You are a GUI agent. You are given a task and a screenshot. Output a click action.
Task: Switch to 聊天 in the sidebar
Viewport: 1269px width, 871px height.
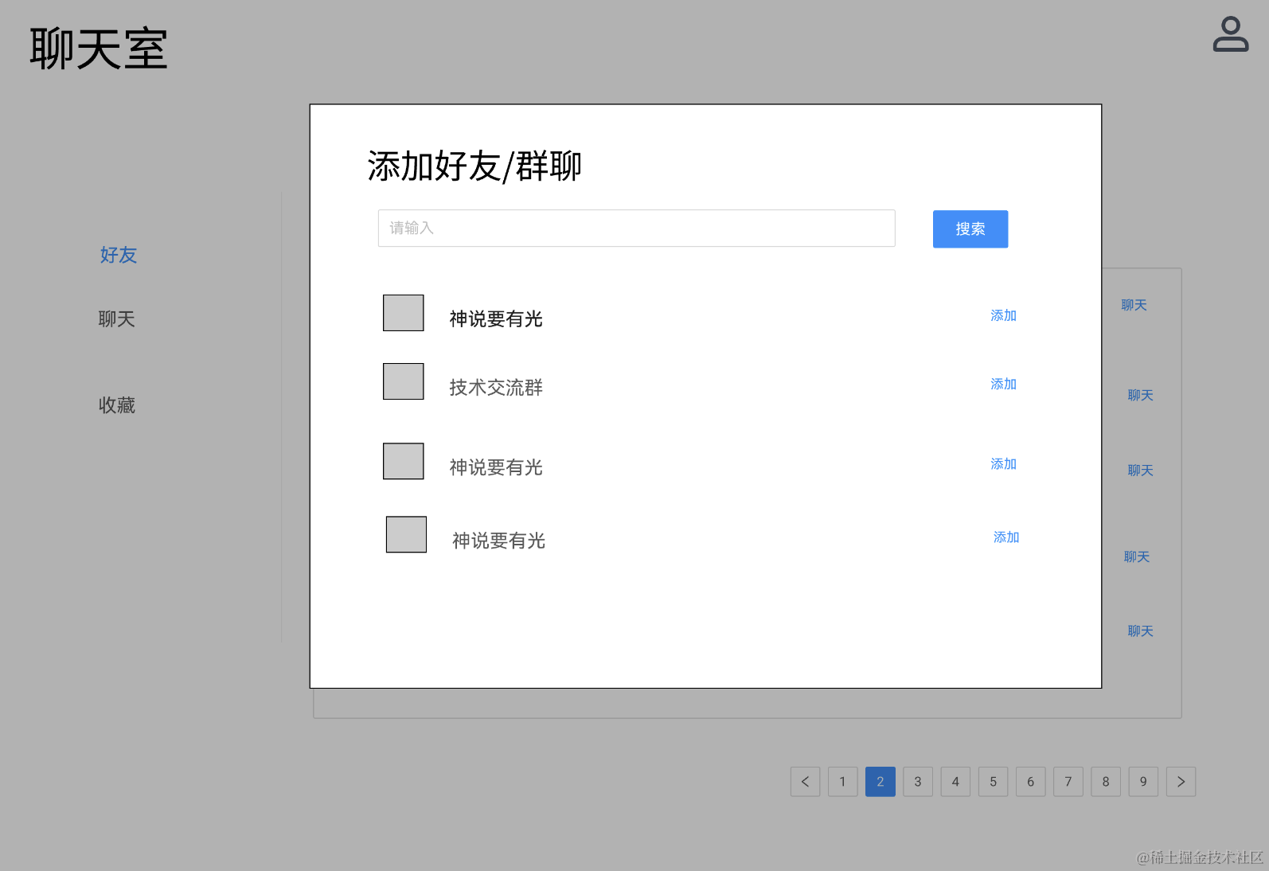point(117,319)
